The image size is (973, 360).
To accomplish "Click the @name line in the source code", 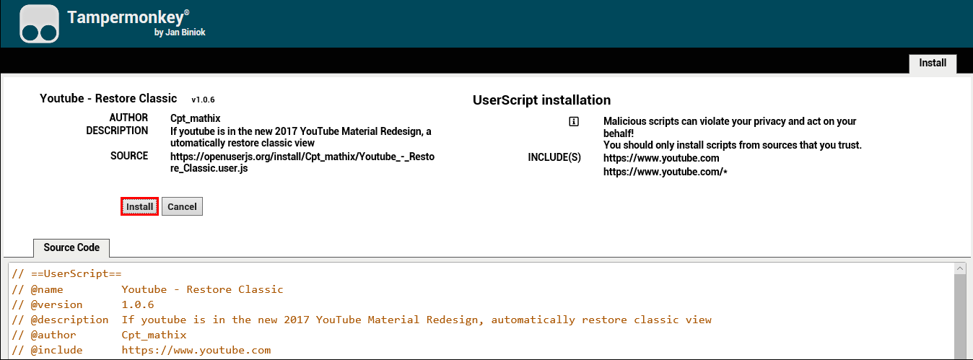I will (148, 289).
